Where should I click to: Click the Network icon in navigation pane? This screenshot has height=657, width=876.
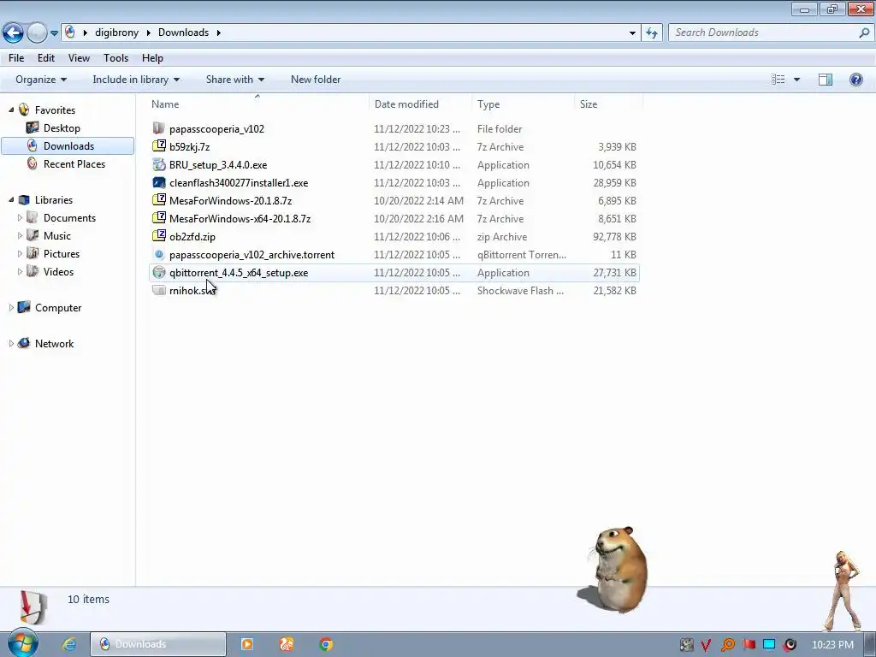pos(24,343)
